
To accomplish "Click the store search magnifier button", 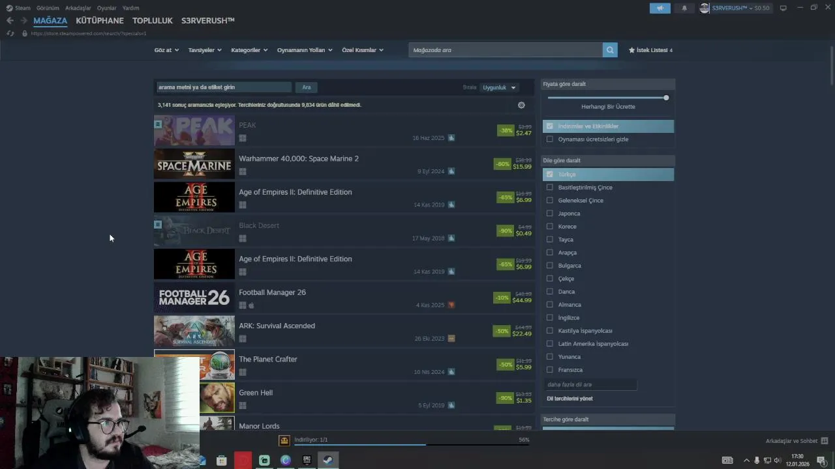I will click(610, 50).
